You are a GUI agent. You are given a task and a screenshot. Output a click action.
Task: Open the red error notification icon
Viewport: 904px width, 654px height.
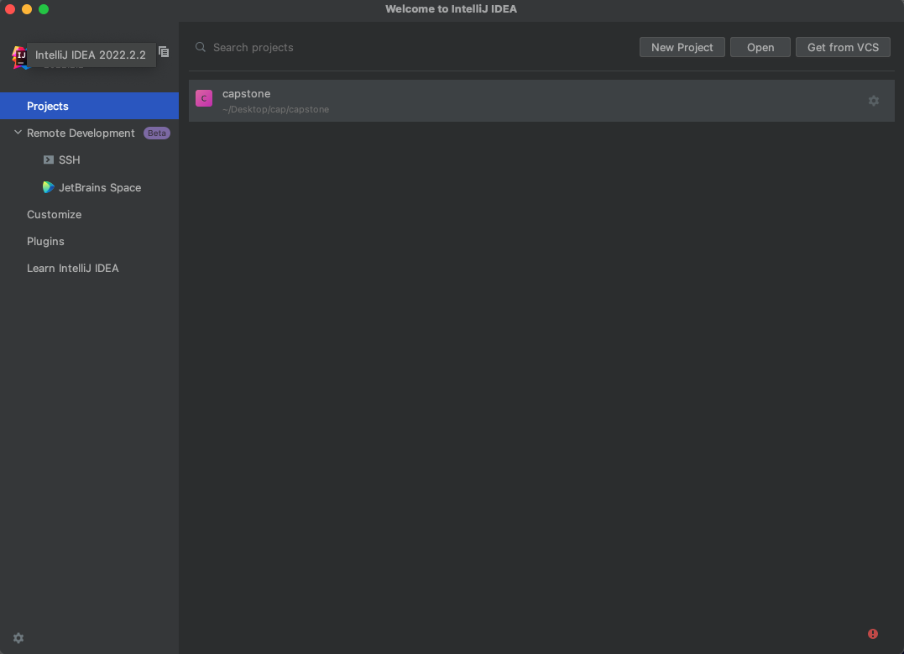pos(873,634)
